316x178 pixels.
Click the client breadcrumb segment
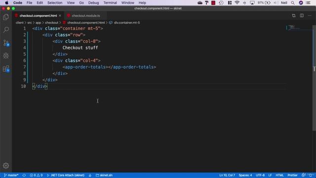pyautogui.click(x=20, y=23)
